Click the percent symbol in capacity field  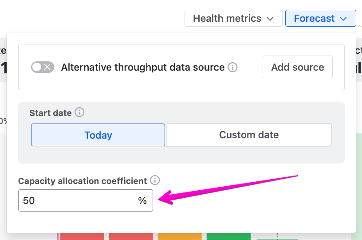142,201
